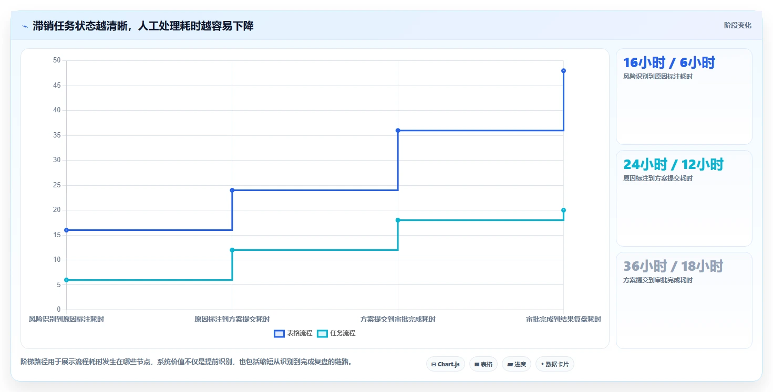Select the 表格 pill tag
Screen dimensions: 773x392
pos(483,364)
